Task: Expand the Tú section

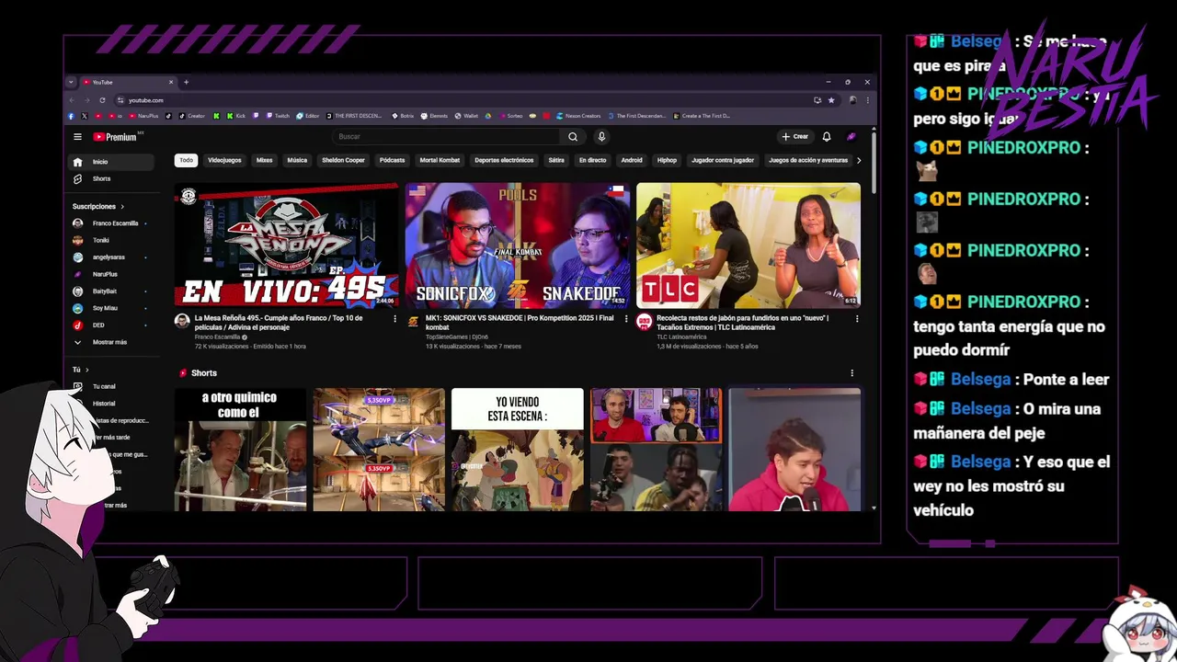Action: pos(81,370)
